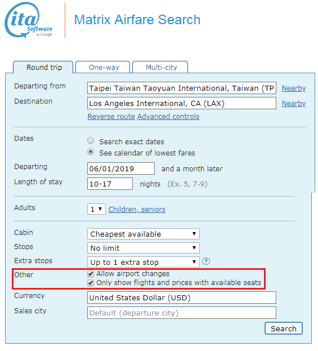Select the Round trip tab

[x=43, y=67]
